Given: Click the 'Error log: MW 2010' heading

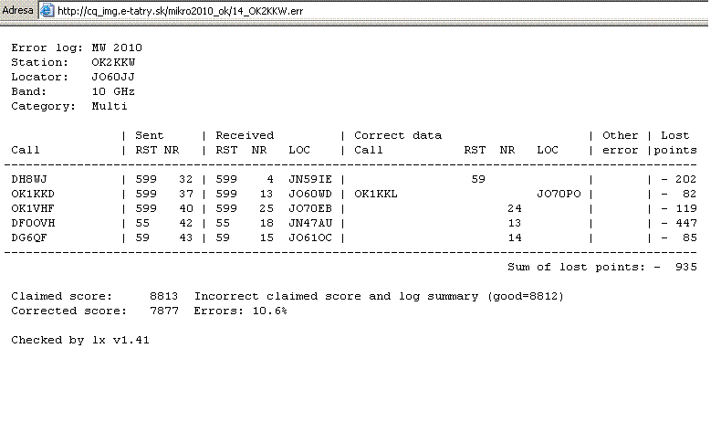Looking at the screenshot, I should point(77,47).
